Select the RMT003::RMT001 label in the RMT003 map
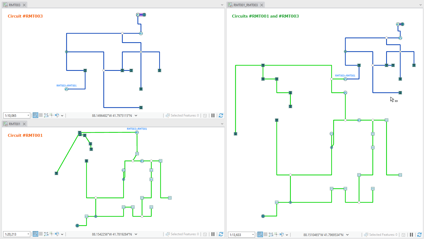Viewport: 424px width, 239px height. coord(66,85)
